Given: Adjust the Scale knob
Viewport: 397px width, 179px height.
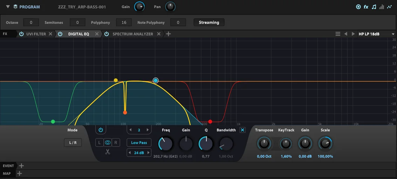Looking at the screenshot, I should (x=325, y=144).
